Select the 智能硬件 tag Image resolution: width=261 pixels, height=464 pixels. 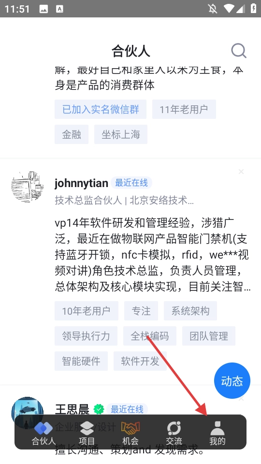click(81, 362)
